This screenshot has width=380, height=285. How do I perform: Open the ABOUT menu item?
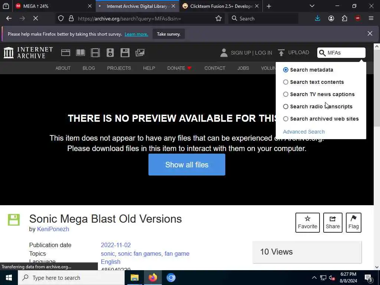tap(63, 68)
